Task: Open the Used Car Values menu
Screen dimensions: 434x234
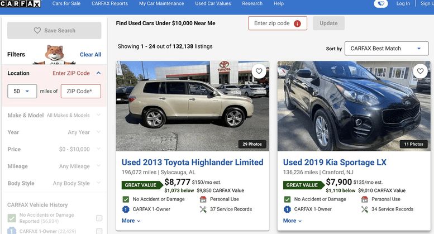Action: coord(213,4)
